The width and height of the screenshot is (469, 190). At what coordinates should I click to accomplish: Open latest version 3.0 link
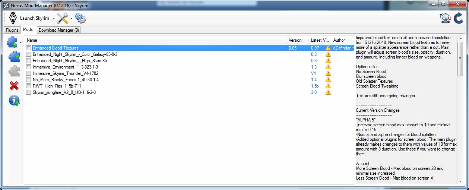pyautogui.click(x=314, y=92)
